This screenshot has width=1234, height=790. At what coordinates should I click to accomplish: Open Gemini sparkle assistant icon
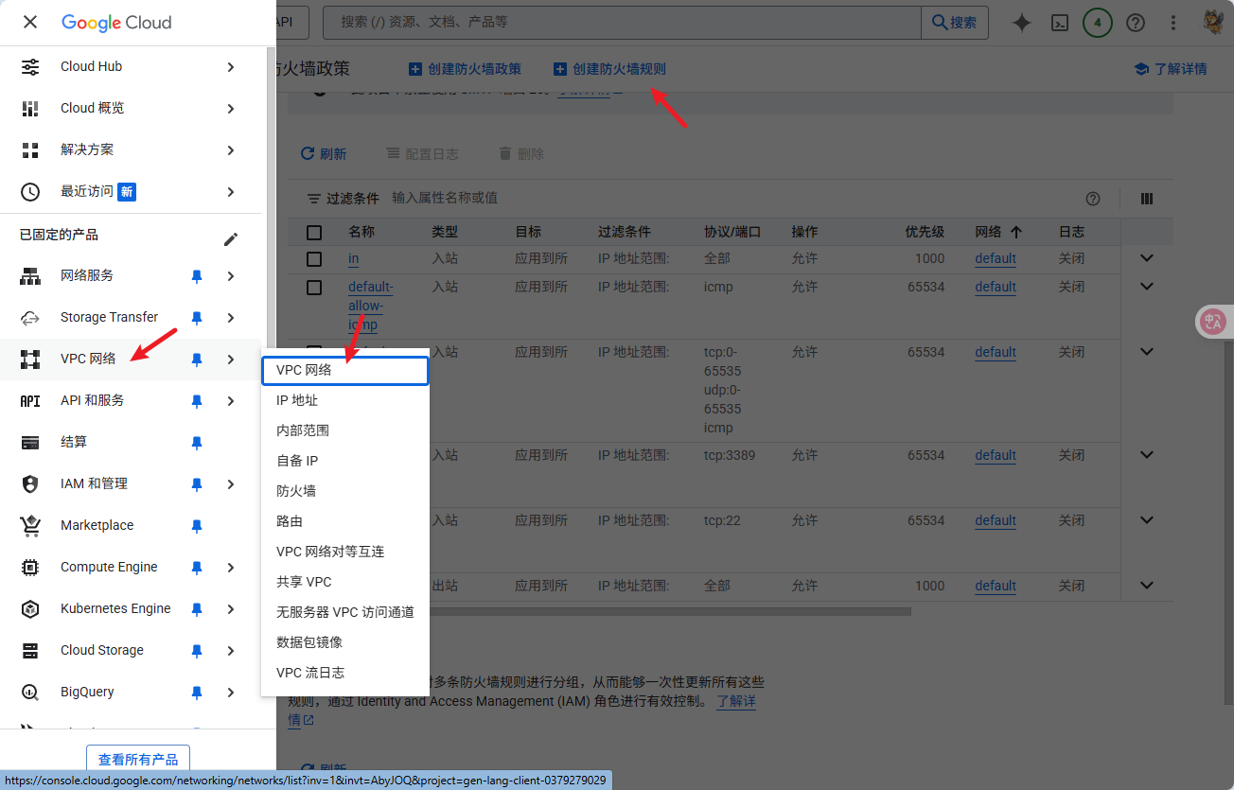pos(1021,23)
